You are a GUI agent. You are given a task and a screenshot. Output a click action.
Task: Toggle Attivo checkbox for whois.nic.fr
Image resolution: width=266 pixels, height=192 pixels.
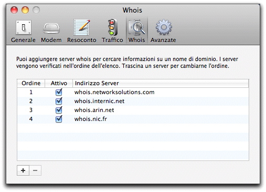click(x=59, y=119)
